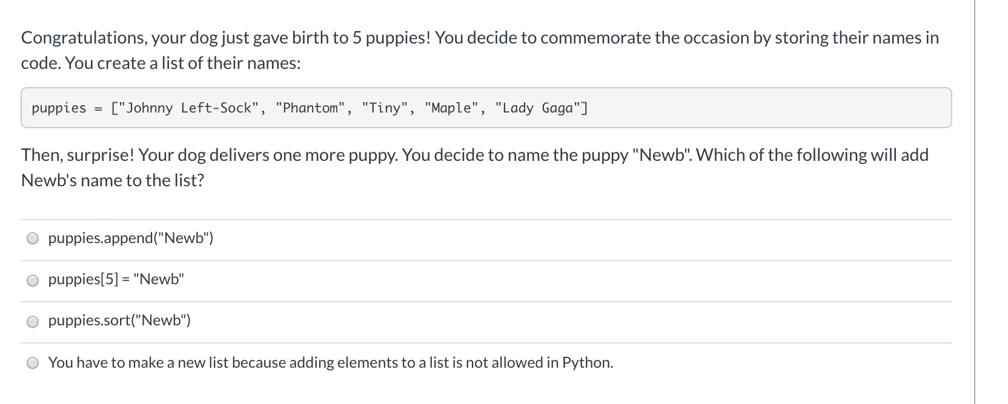This screenshot has width=1008, height=404.
Task: Click the "Lady Gaga" string in the code
Action: (539, 108)
